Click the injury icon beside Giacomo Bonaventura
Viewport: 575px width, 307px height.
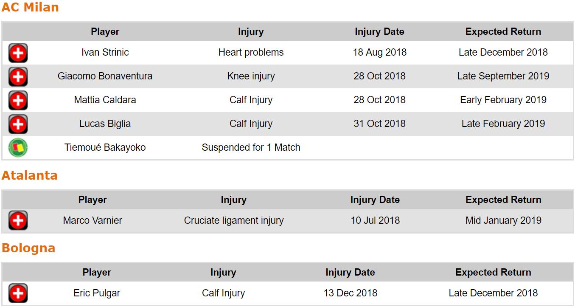(18, 77)
